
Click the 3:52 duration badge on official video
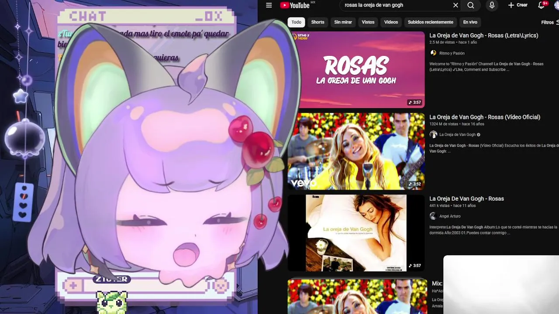click(415, 184)
